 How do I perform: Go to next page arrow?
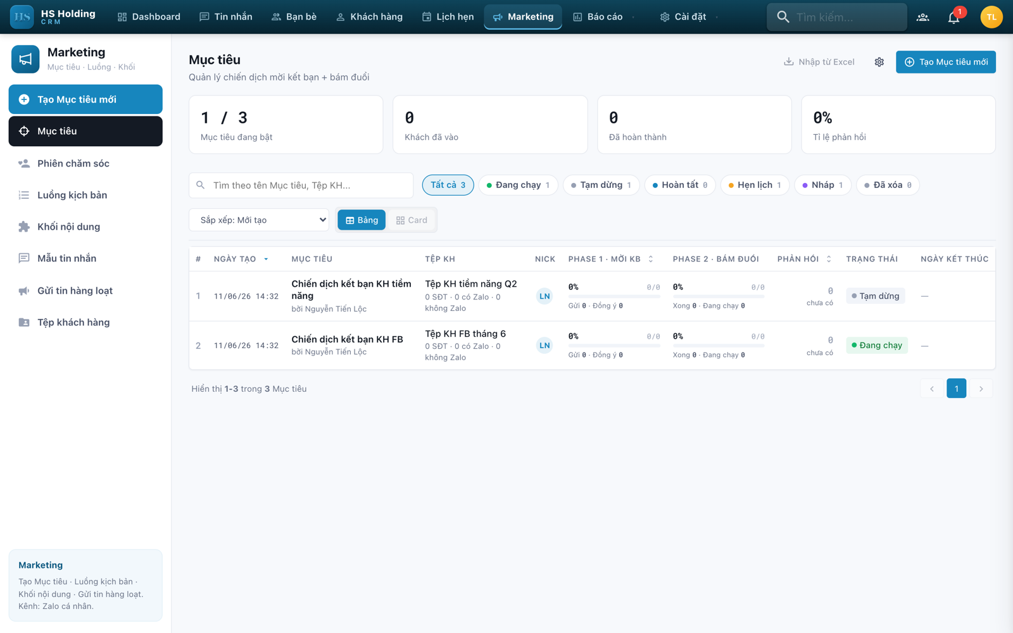981,389
